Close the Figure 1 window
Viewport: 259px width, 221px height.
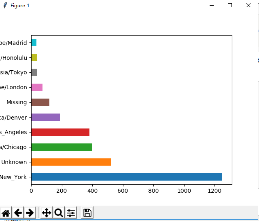click(248, 5)
